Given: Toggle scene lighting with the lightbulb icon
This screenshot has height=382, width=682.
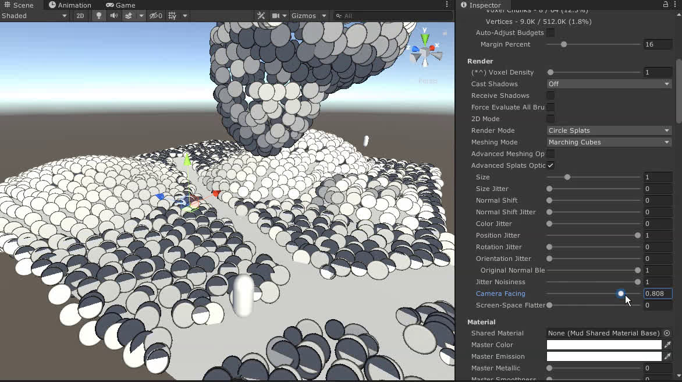Looking at the screenshot, I should 99,16.
